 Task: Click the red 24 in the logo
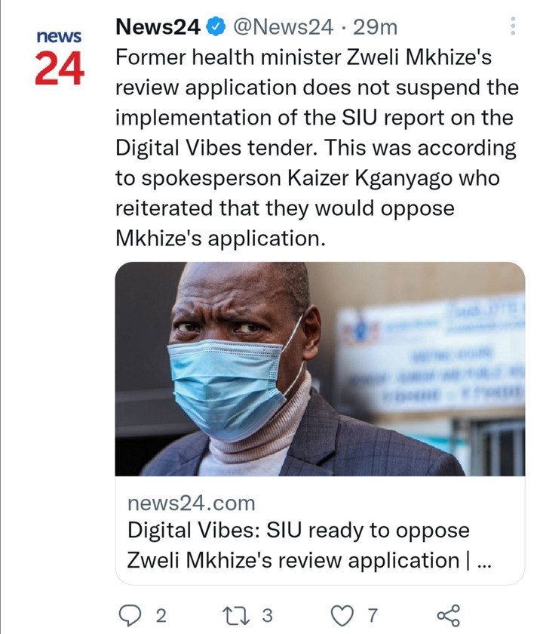pos(60,69)
